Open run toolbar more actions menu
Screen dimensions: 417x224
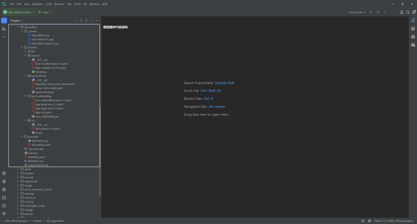(385, 12)
